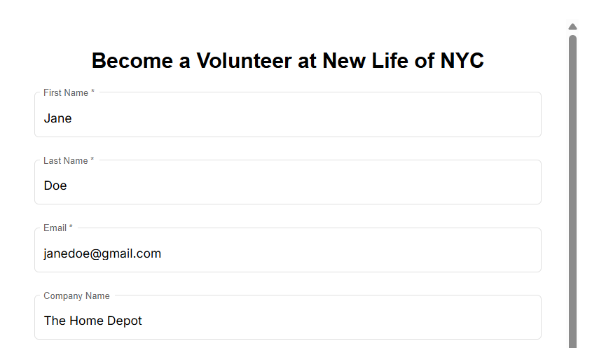This screenshot has width=592, height=348.
Task: Select the Company Name input field
Action: pos(287,321)
